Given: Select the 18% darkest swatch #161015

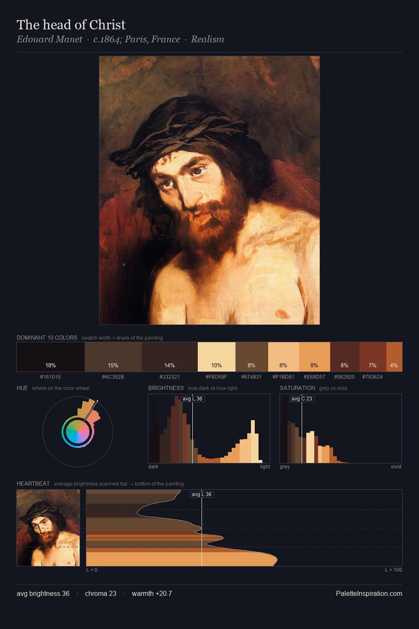Looking at the screenshot, I should coord(51,357).
